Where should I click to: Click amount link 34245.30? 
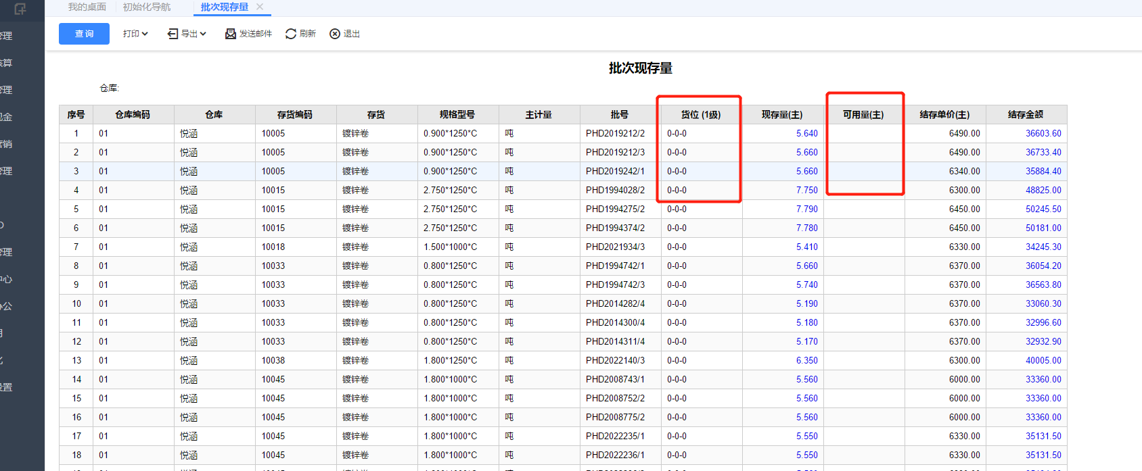[x=1043, y=247]
